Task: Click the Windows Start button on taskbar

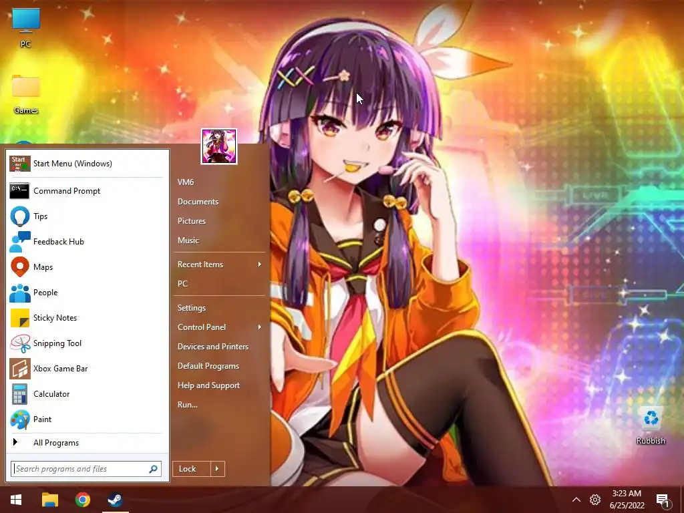Action: 16,500
